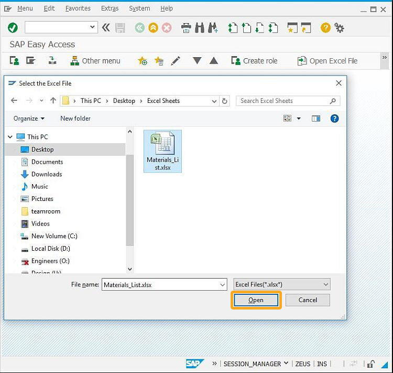Click the dialog Back arrow
Screen dimensions: 393x373
(x=14, y=101)
